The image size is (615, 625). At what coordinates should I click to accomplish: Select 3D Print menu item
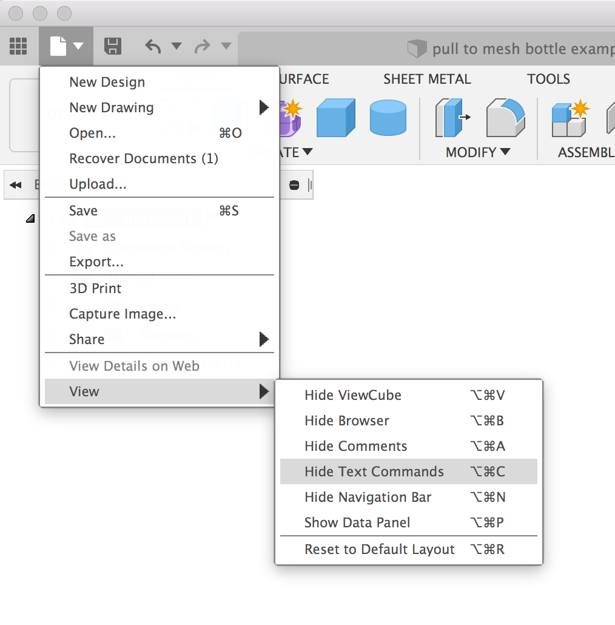point(160,288)
